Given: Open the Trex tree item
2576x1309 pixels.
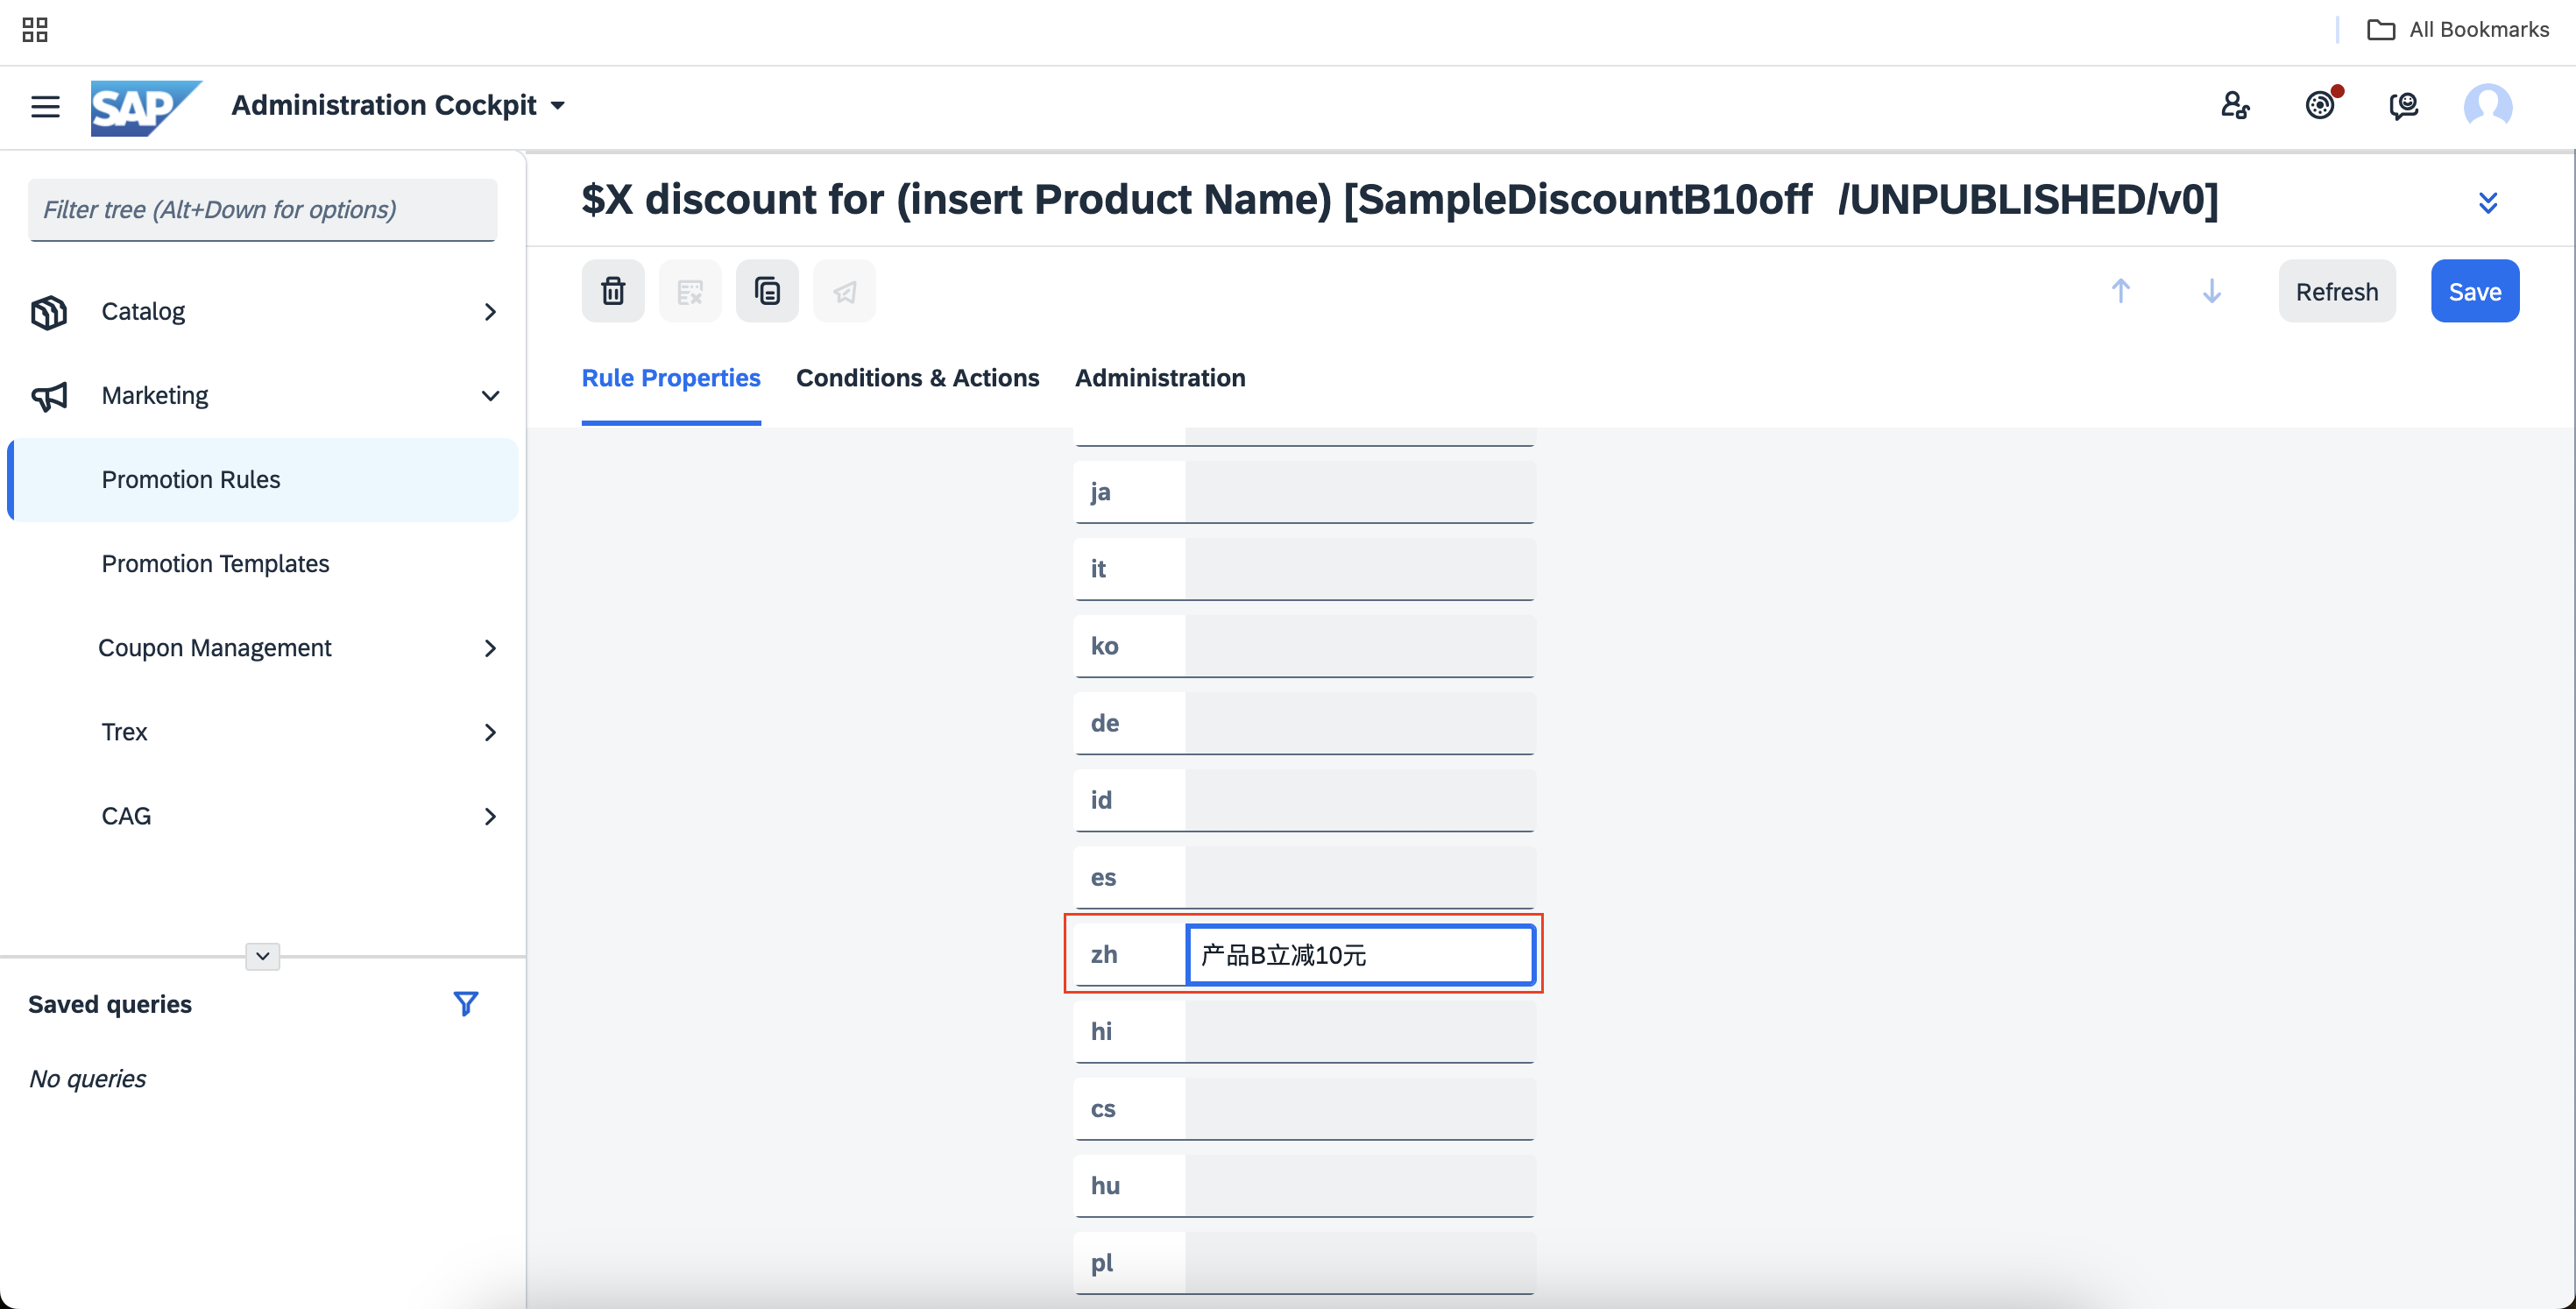Looking at the screenshot, I should click(124, 732).
